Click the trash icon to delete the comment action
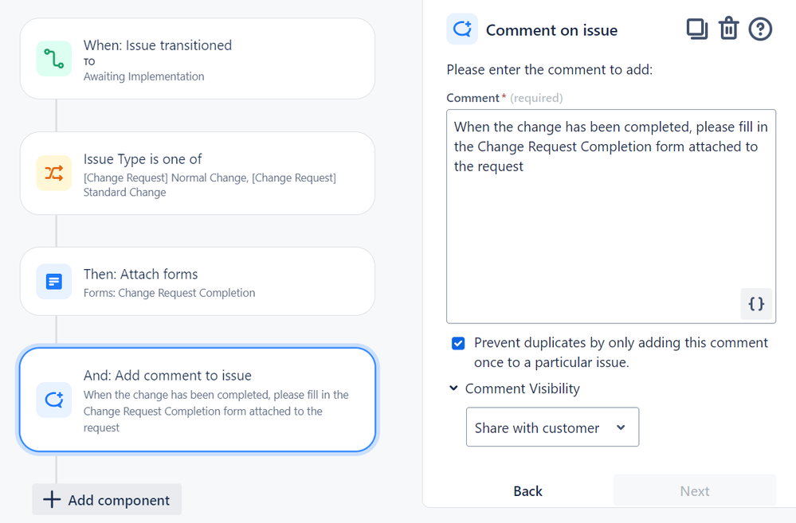This screenshot has width=796, height=523. 728,29
